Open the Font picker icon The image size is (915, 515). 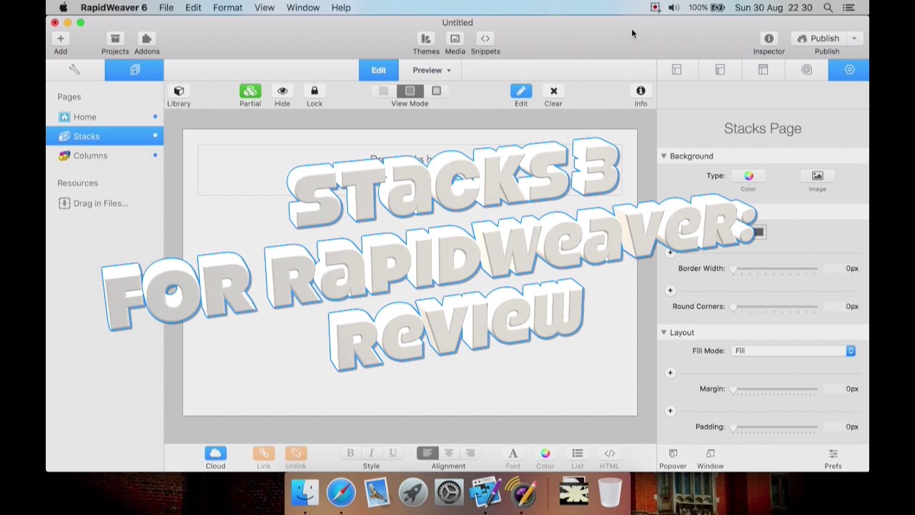pos(513,453)
